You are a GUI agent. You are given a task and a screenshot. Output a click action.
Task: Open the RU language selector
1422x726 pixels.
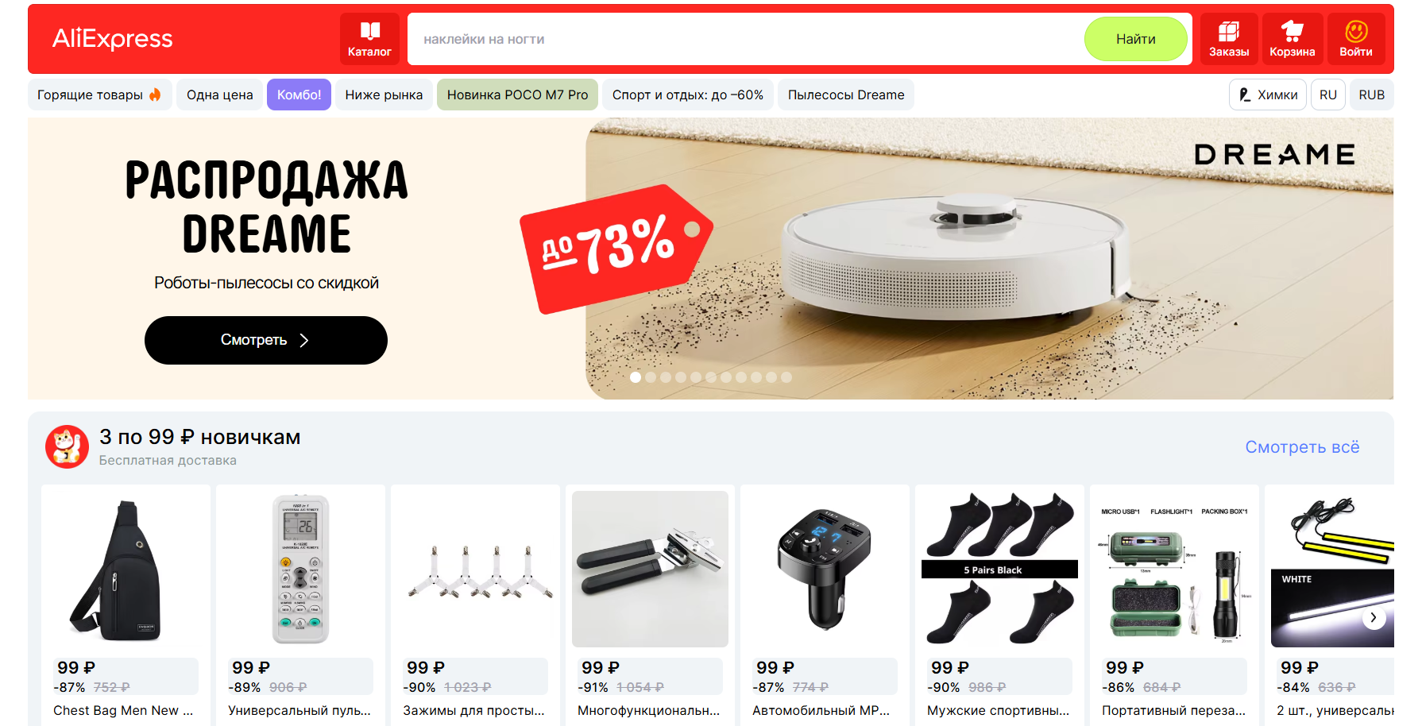pos(1327,95)
